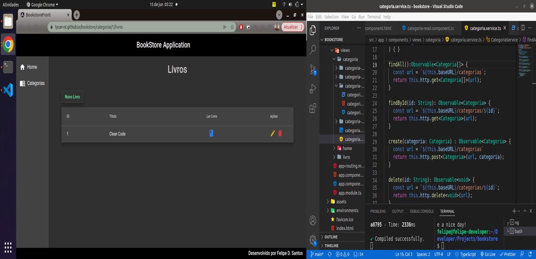The image size is (536, 259).
Task: Switch to the PROBLEMS panel tab
Action: (377, 212)
